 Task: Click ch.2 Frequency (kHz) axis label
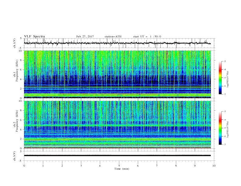(17, 121)
